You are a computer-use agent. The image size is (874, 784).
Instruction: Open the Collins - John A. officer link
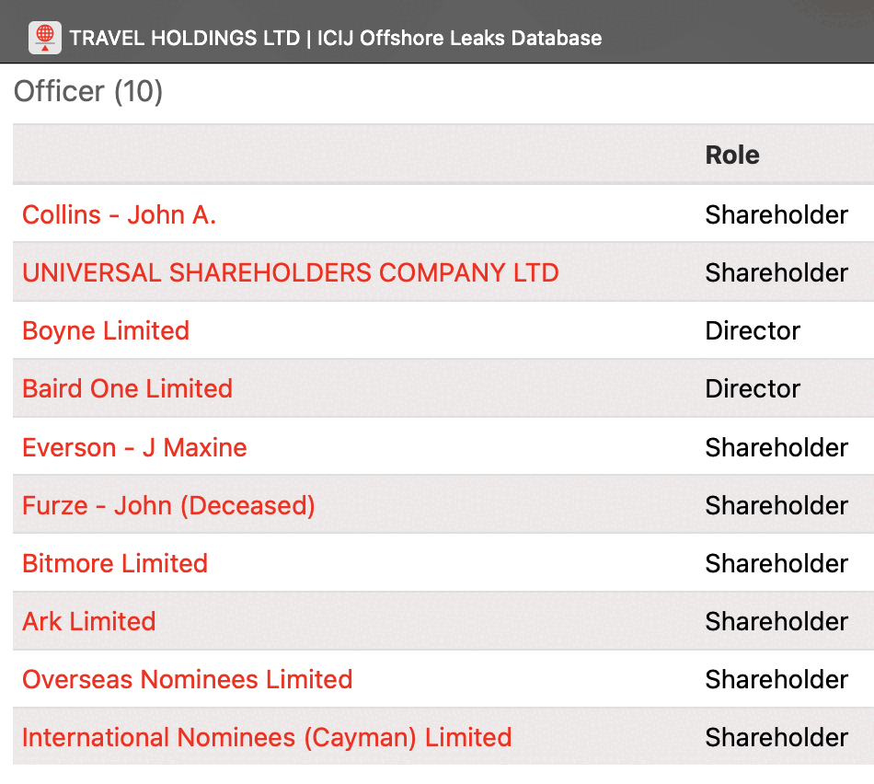pos(119,214)
